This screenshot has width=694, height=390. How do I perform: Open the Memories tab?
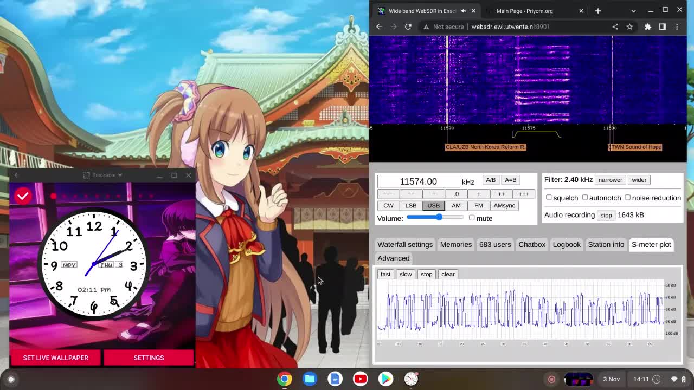tap(456, 244)
